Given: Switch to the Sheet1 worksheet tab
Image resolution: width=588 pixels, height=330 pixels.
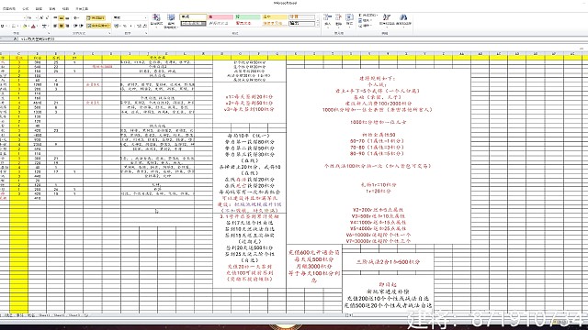Looking at the screenshot, I should 44,315.
